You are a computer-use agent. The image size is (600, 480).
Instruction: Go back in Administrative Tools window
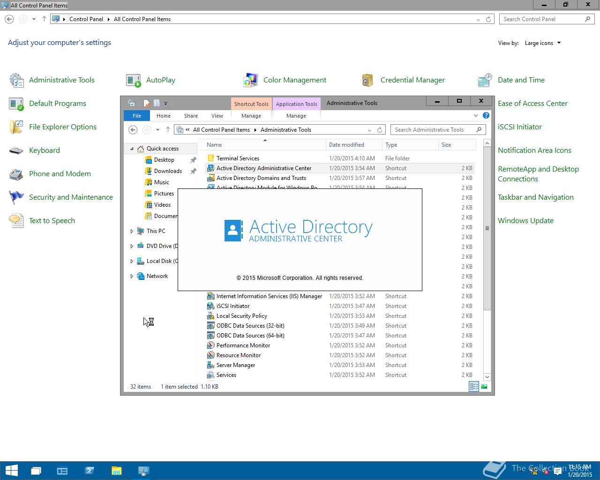[133, 130]
